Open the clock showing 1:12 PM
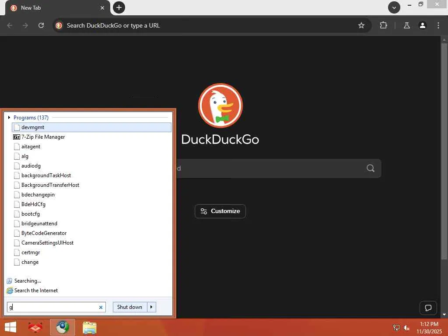Image resolution: width=448 pixels, height=336 pixels. (429, 328)
